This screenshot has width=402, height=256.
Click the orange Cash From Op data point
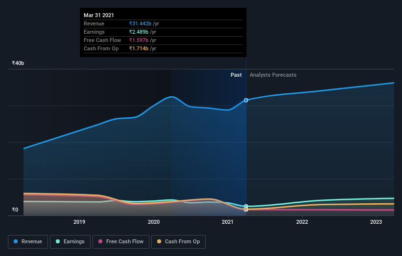246,210
